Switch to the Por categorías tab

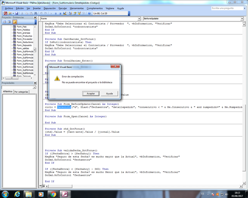(x=22, y=92)
